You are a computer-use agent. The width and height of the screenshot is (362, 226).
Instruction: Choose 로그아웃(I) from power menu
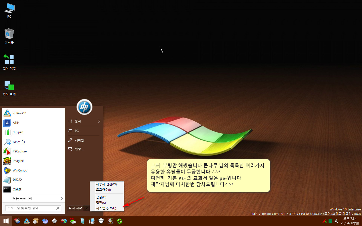pos(107,190)
